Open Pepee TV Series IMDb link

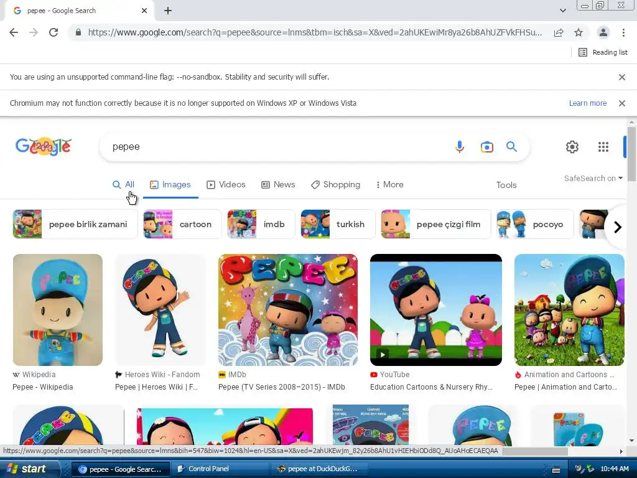click(x=282, y=387)
